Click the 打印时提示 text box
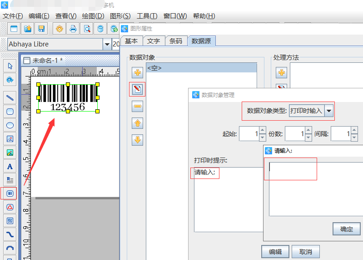The height and width of the screenshot is (260, 363). coord(229,199)
